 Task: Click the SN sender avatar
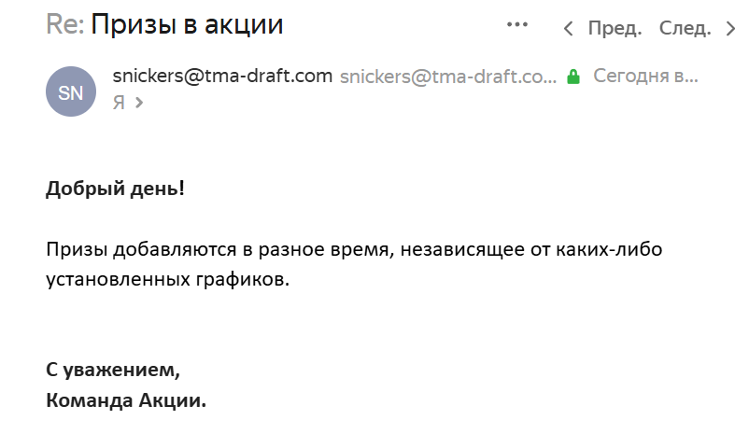(70, 91)
